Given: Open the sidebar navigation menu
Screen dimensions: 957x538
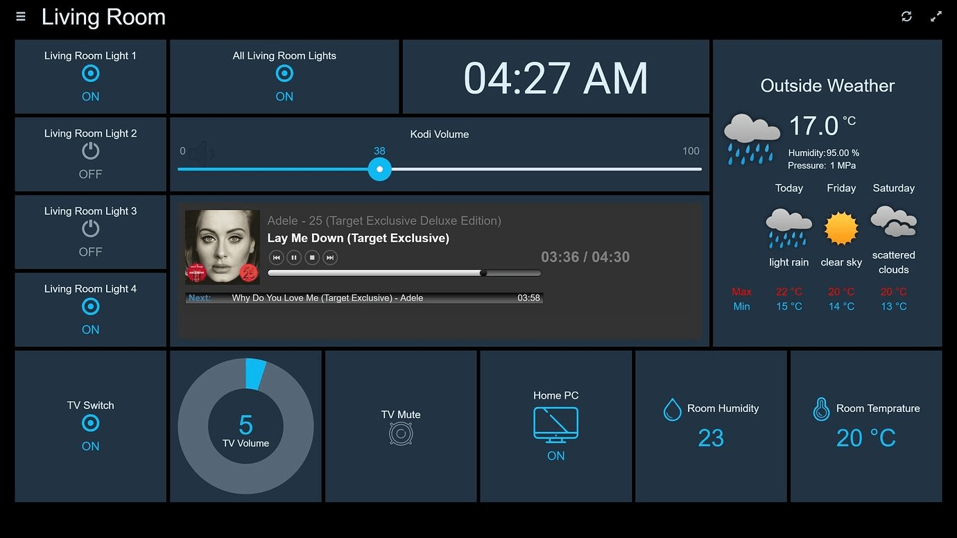Looking at the screenshot, I should (20, 16).
